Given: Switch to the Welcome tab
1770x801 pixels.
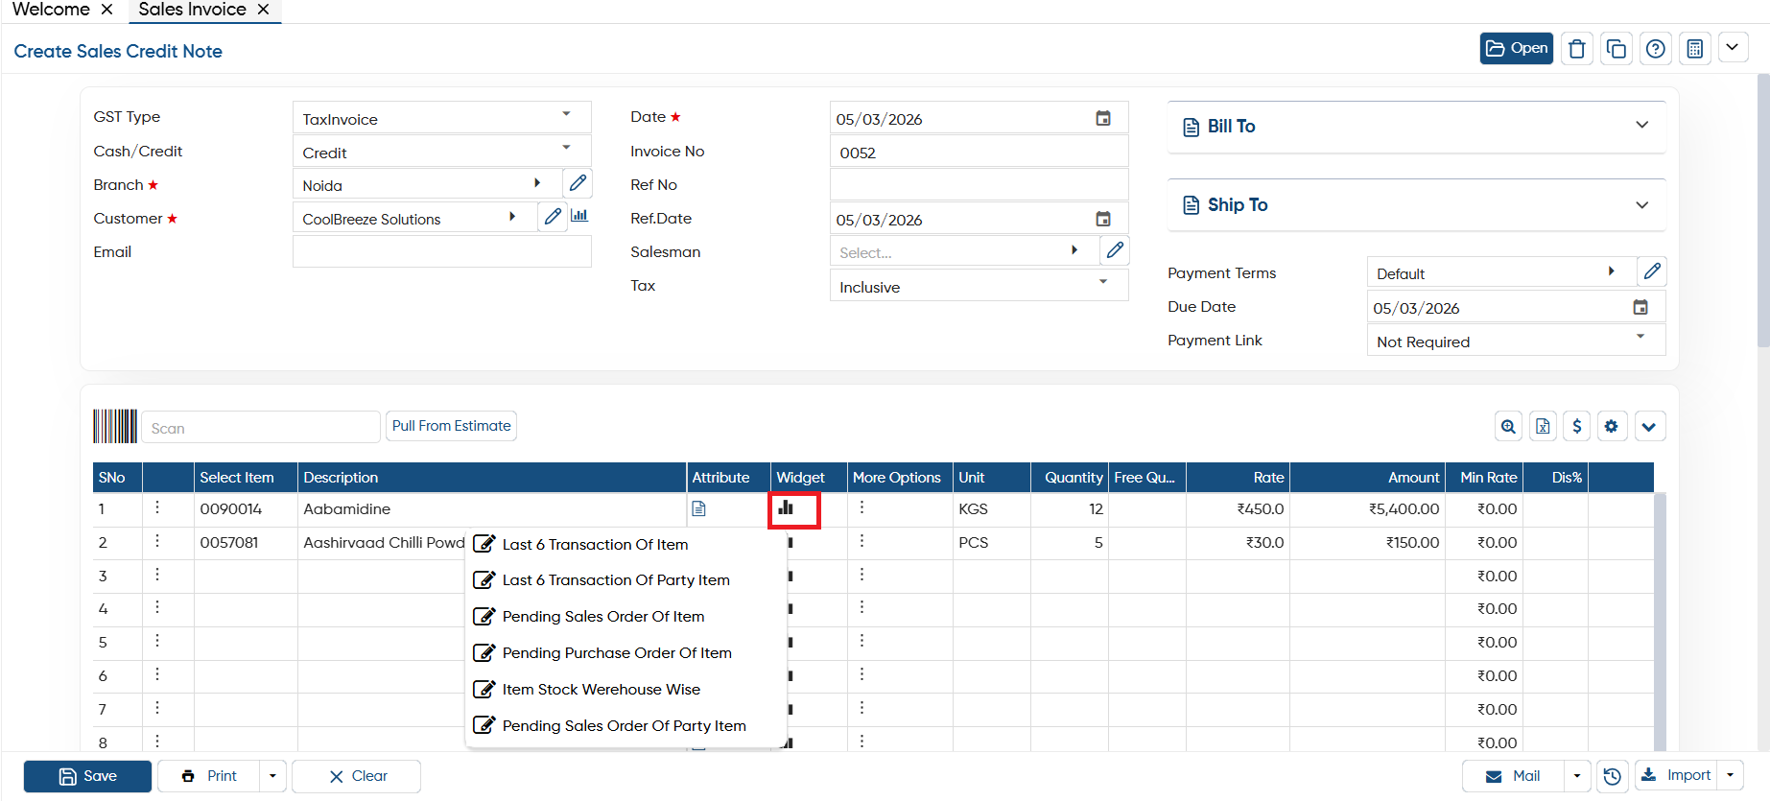Looking at the screenshot, I should coord(51,10).
